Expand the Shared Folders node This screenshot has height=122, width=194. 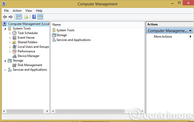(10, 42)
